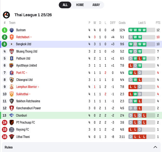Switch standings to the HOME tab
The image size is (162, 152).
[80, 5]
